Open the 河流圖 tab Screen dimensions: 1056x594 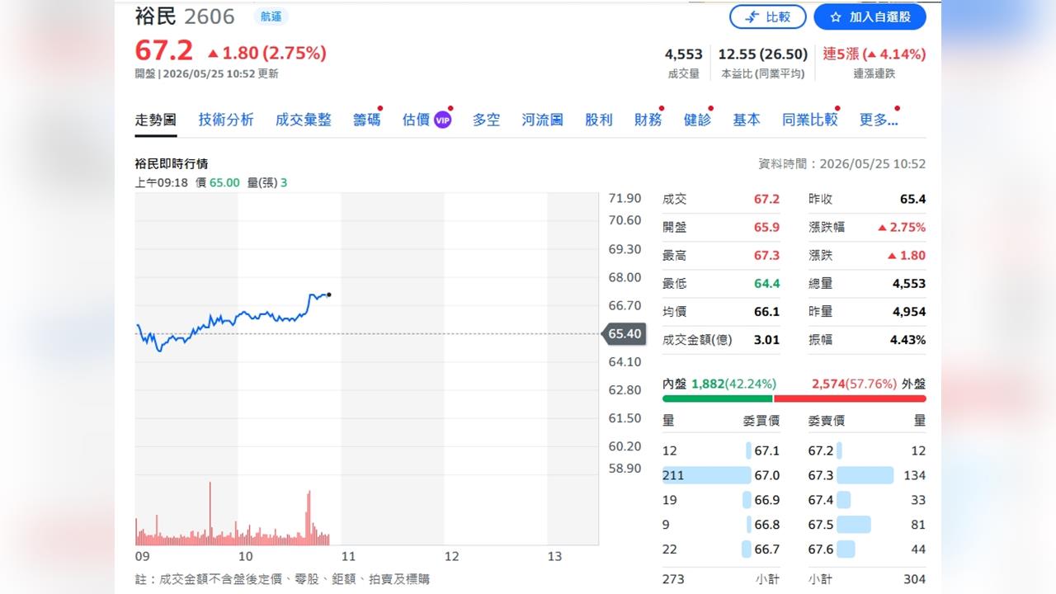coord(543,120)
